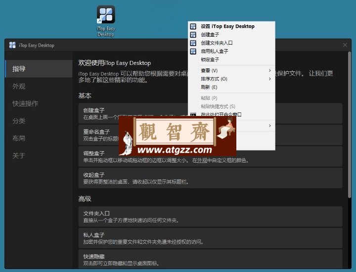
Task: Click the 欢迎使用iTop Easy Desktop heading
Action: tap(114, 63)
